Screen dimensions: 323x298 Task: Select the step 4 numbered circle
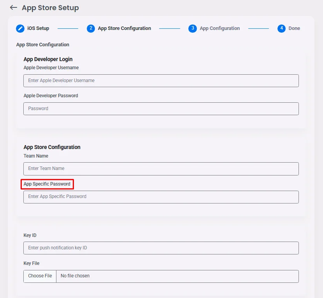[x=281, y=28]
